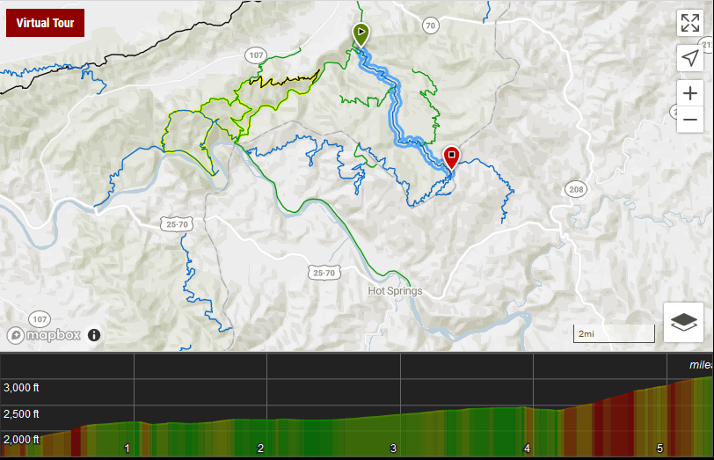Image resolution: width=714 pixels, height=460 pixels.
Task: Open the Mapbox logo link
Action: coord(44,335)
